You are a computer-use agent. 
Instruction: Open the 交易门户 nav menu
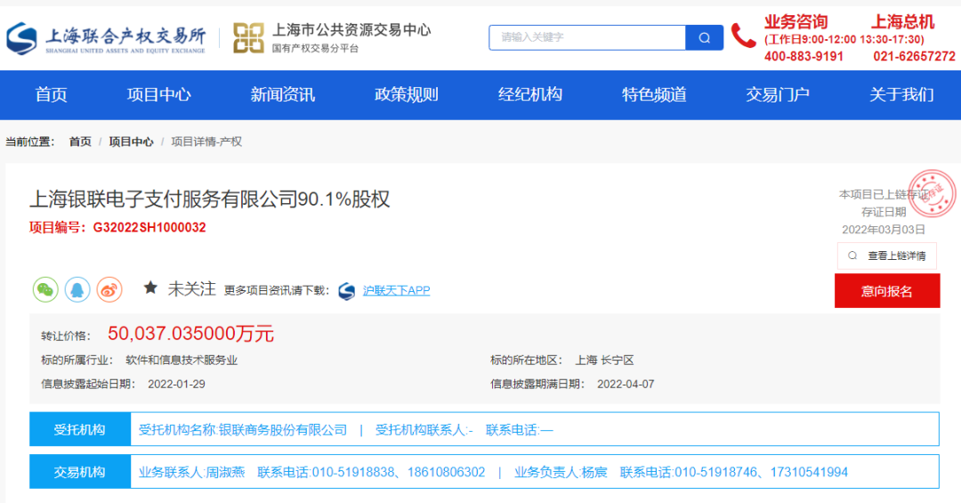(778, 94)
